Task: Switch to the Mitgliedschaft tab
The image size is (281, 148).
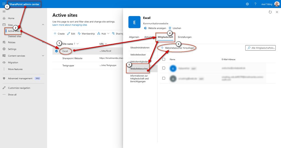Action: [165, 37]
